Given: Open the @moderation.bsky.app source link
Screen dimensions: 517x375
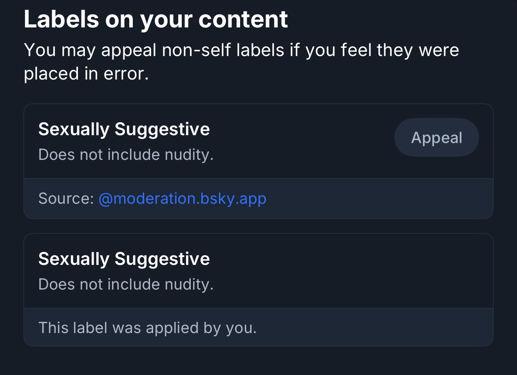Looking at the screenshot, I should point(182,199).
